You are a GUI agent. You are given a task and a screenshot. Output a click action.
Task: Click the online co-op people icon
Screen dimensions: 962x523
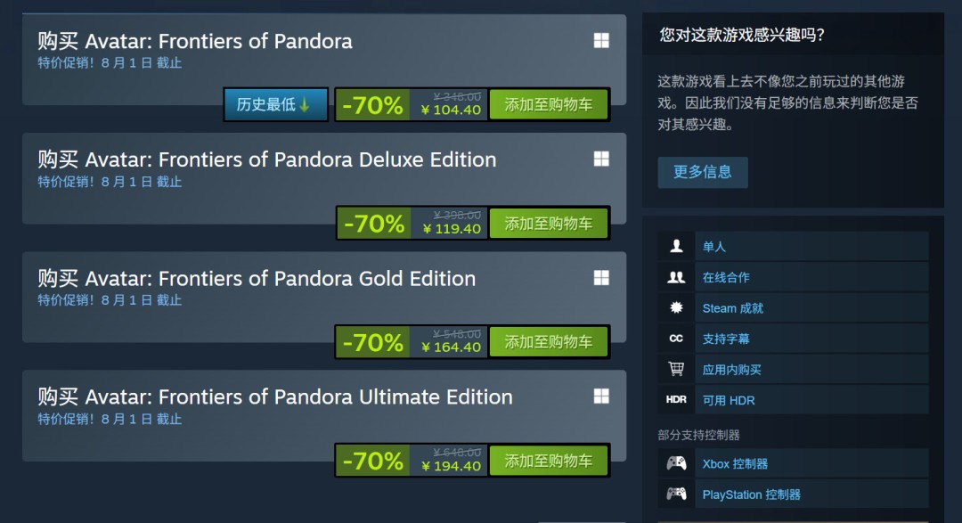tap(676, 277)
